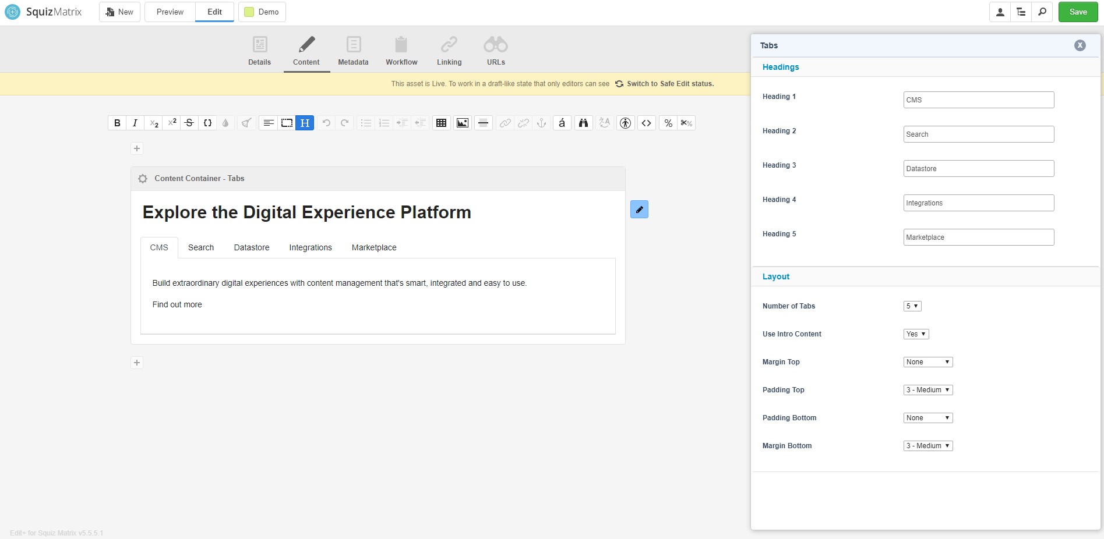The image size is (1104, 539).
Task: Switch to the Search tab in container
Action: pos(201,247)
